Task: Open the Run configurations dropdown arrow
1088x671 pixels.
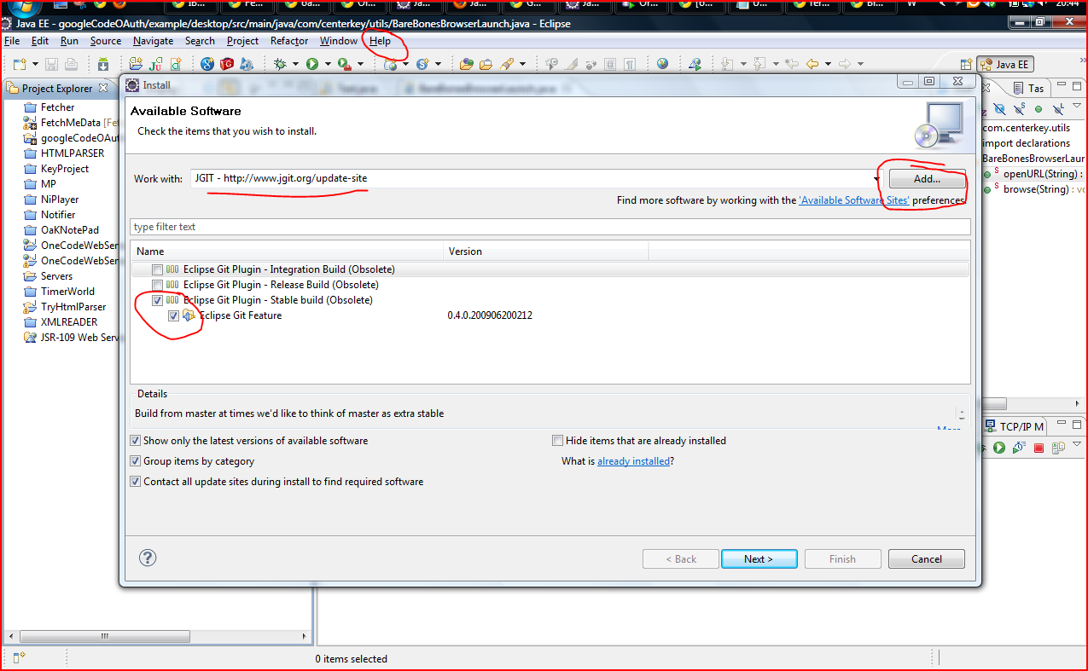Action: 328,64
